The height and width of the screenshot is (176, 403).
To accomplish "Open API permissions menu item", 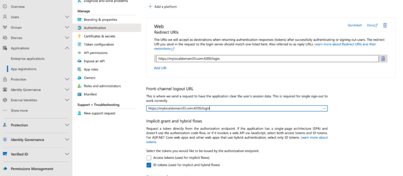I will pos(95,53).
